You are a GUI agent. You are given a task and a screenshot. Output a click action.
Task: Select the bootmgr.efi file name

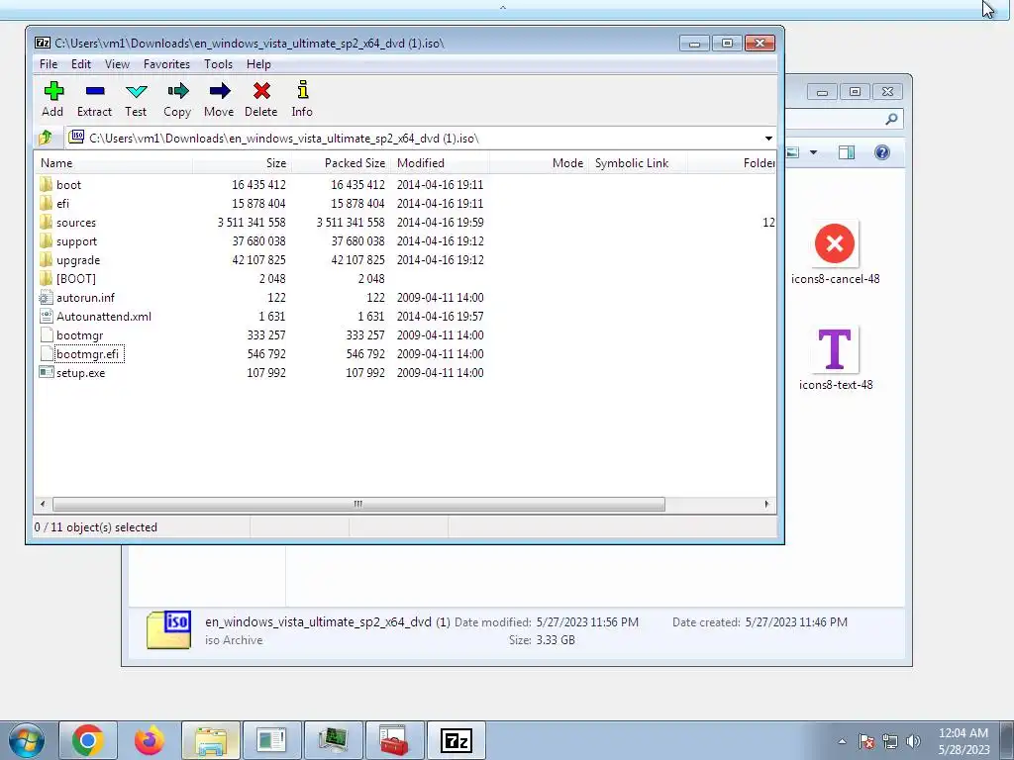pos(88,354)
